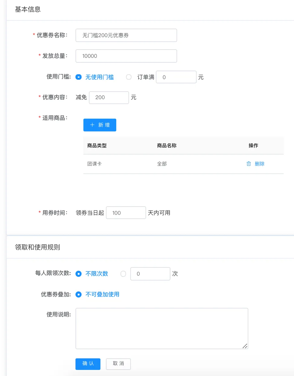
Task: Click the 优惠券名称 input field
Action: click(x=126, y=35)
